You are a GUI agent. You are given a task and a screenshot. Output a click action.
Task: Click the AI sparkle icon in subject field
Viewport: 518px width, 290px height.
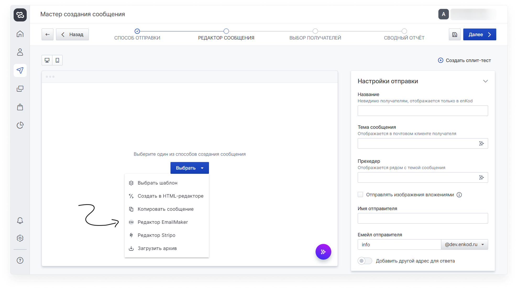(x=481, y=143)
